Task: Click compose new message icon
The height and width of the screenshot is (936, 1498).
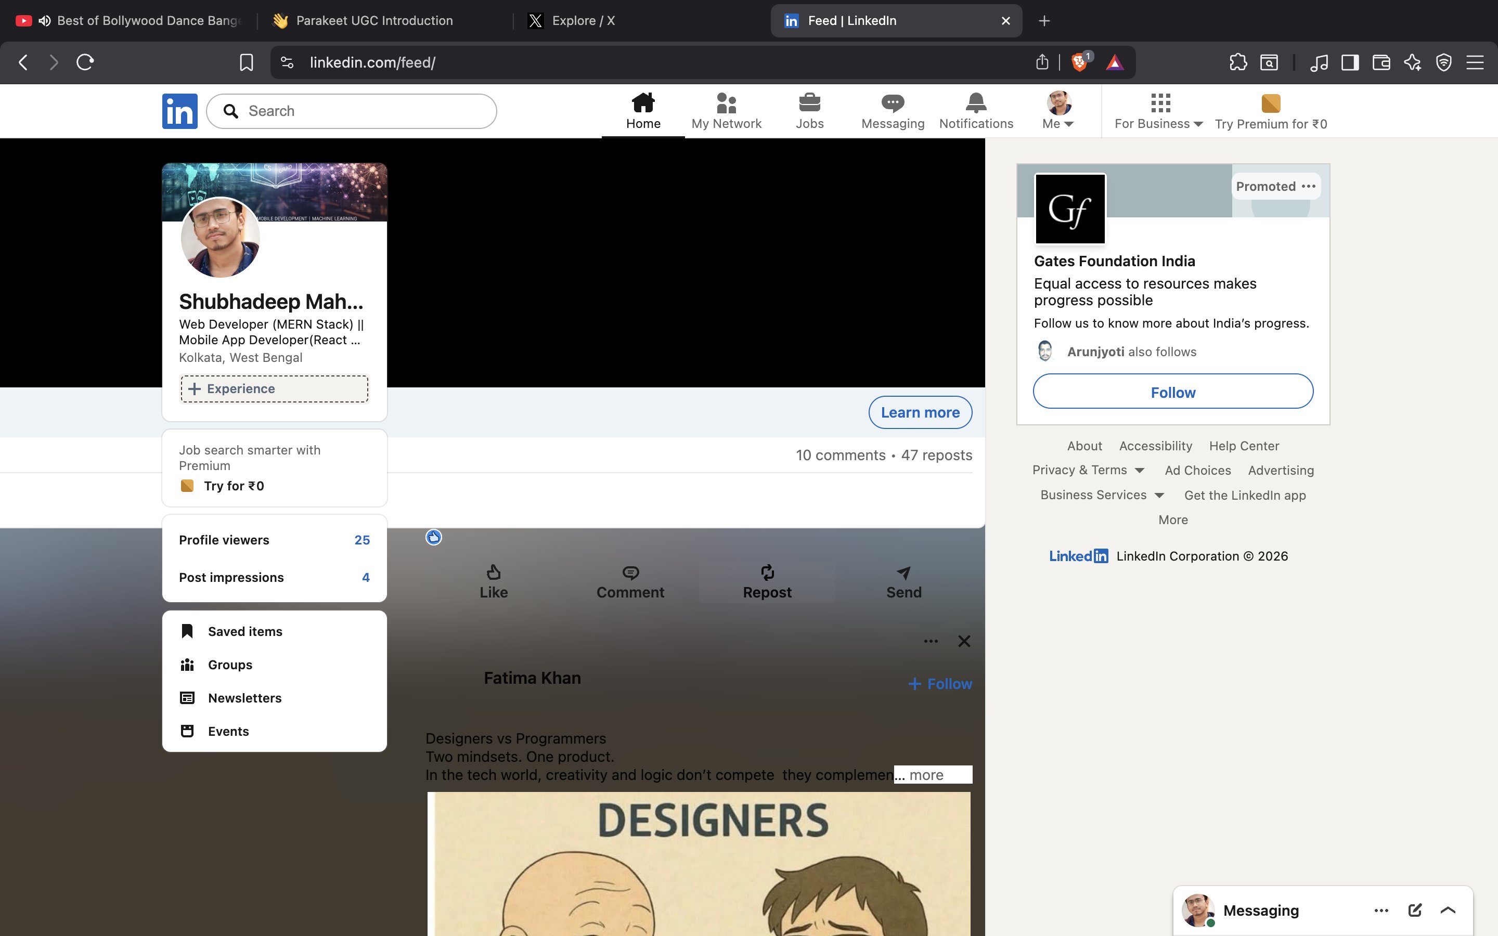Action: [1414, 910]
